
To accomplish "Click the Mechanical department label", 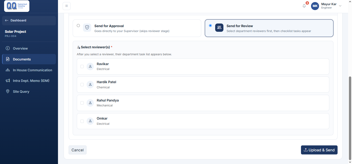I will coord(105,105).
